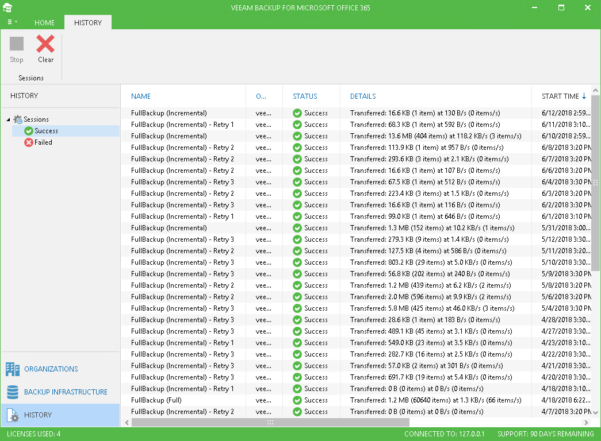Click the red Failed tree icon
601x441 pixels.
[29, 142]
